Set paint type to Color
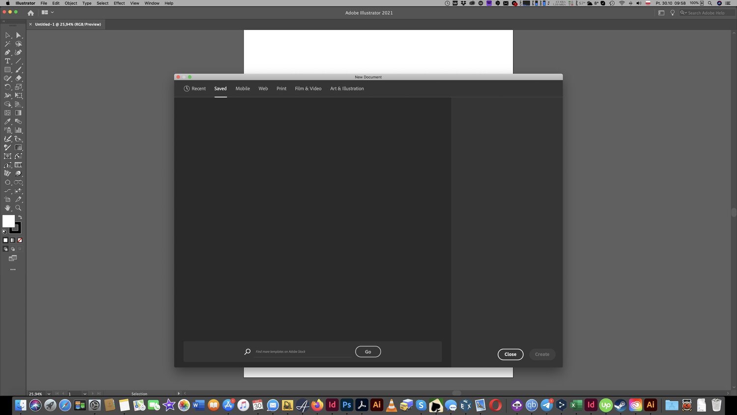The height and width of the screenshot is (415, 737). pyautogui.click(x=5, y=240)
